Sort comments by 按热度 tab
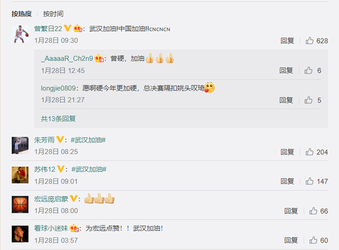Screen dimensions: 339x250 point(22,14)
